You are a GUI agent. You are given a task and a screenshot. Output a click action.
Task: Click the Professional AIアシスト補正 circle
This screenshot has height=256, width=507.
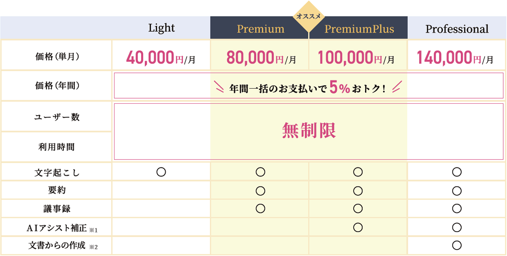pyautogui.click(x=456, y=227)
